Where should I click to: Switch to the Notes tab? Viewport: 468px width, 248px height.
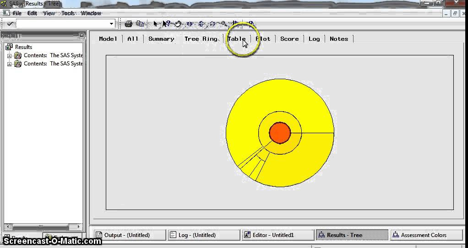point(339,39)
